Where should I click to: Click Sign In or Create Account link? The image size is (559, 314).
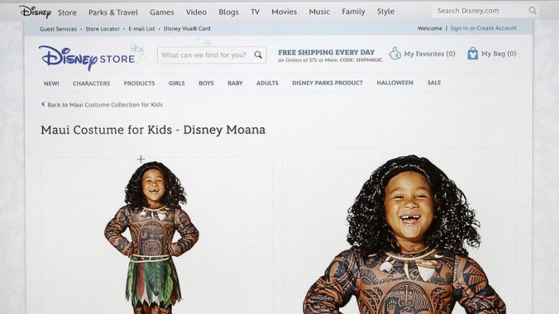(483, 28)
